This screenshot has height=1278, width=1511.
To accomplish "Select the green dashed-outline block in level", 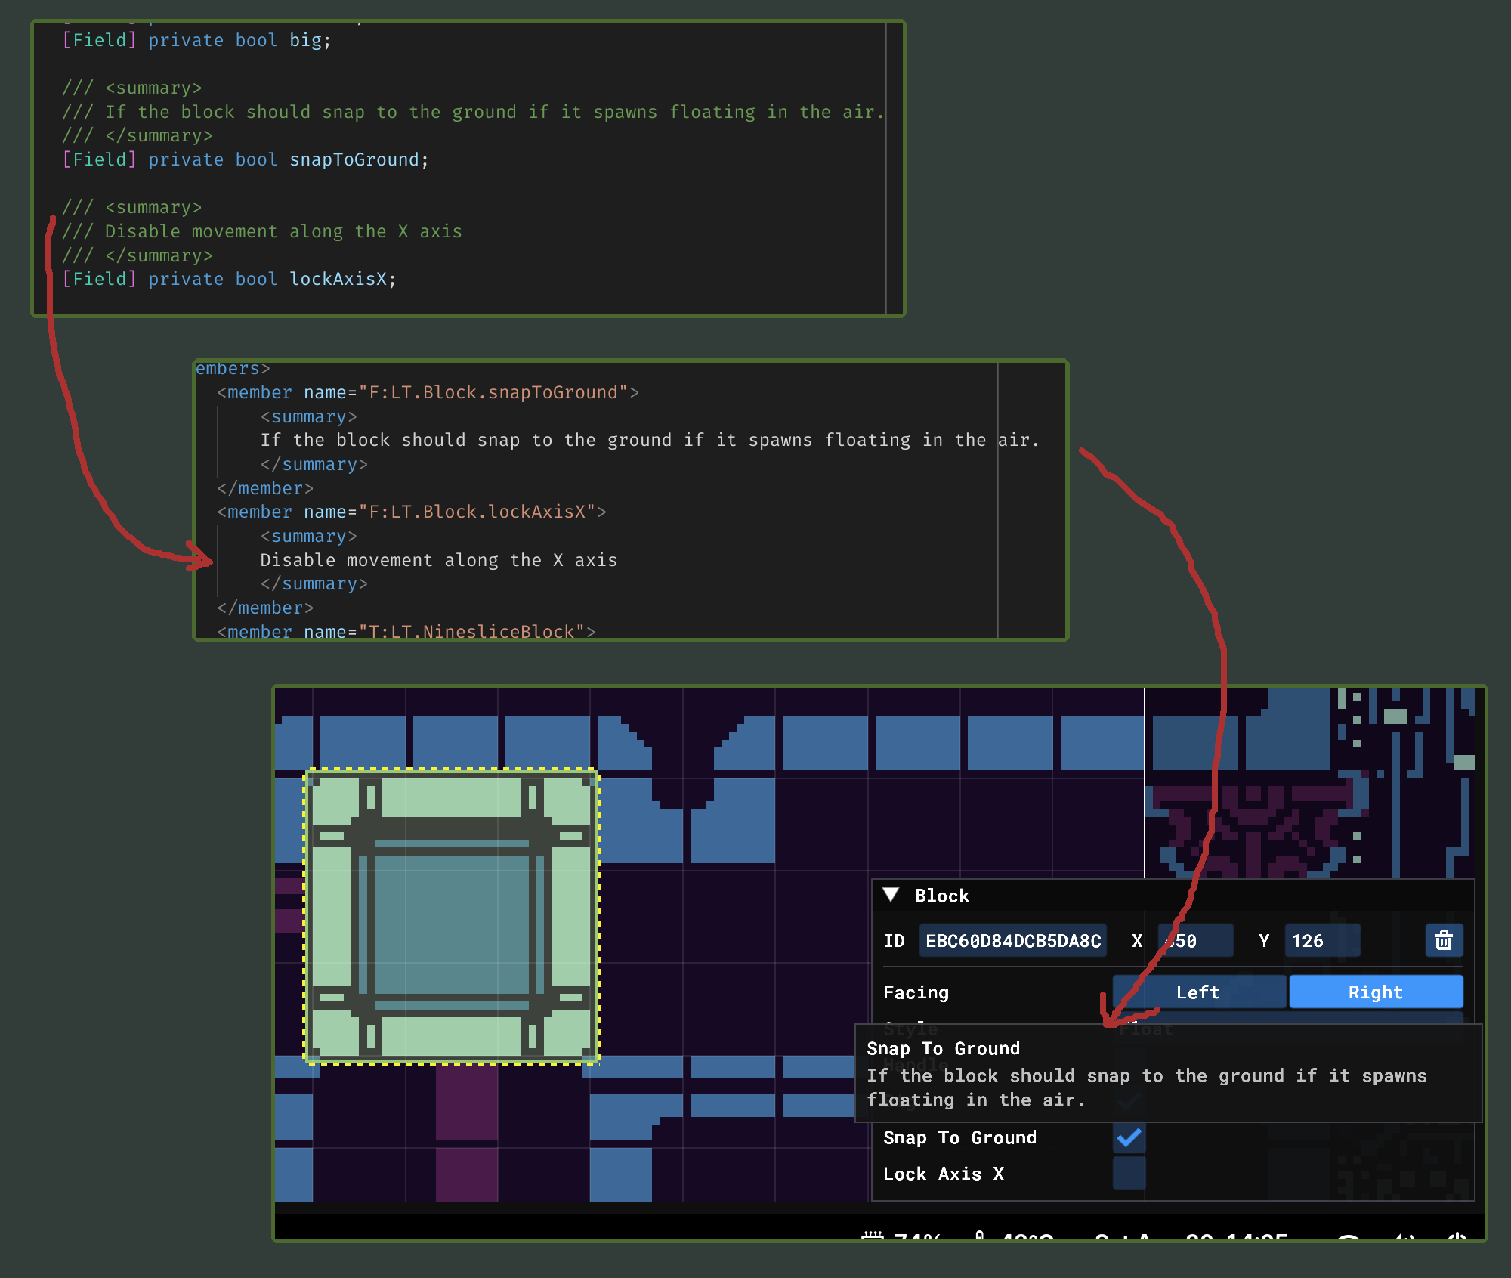I will 452,917.
